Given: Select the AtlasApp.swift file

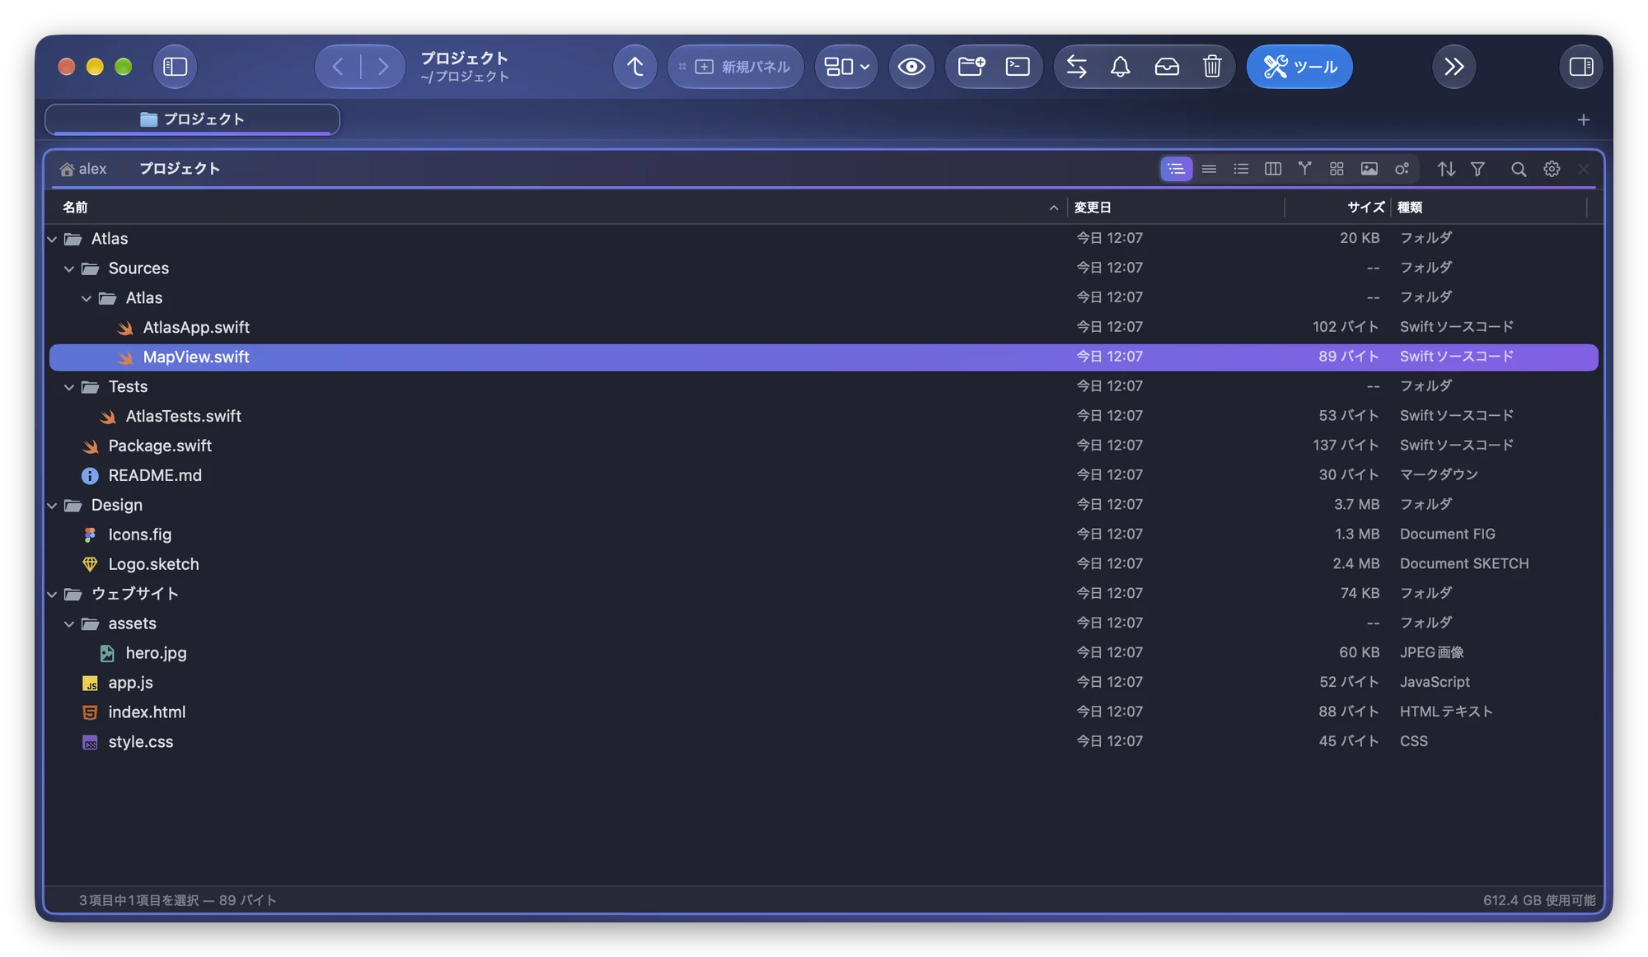Looking at the screenshot, I should point(824,328).
